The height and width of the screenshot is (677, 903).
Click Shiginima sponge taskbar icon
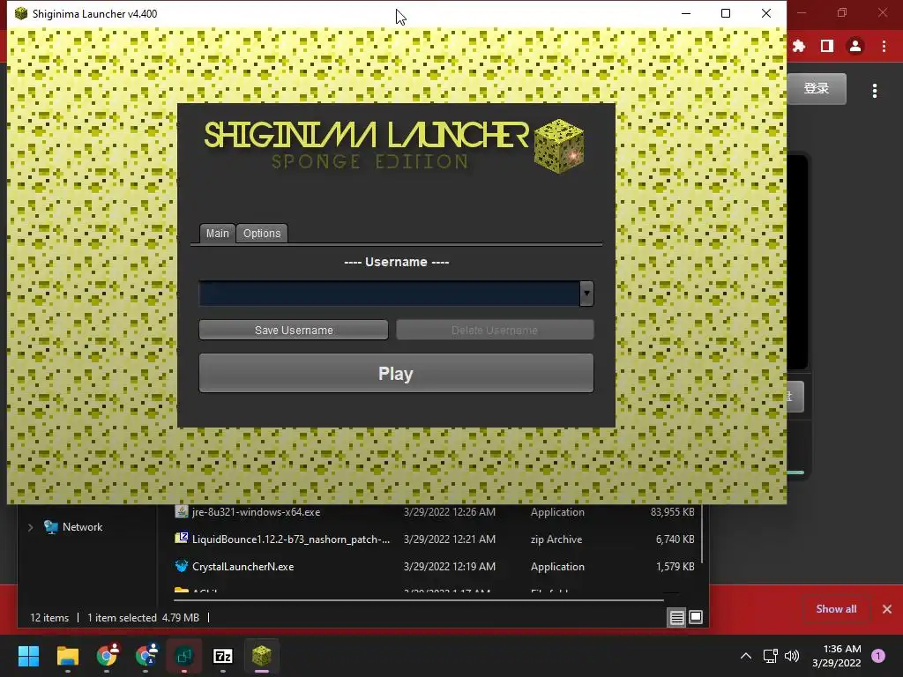tap(261, 656)
